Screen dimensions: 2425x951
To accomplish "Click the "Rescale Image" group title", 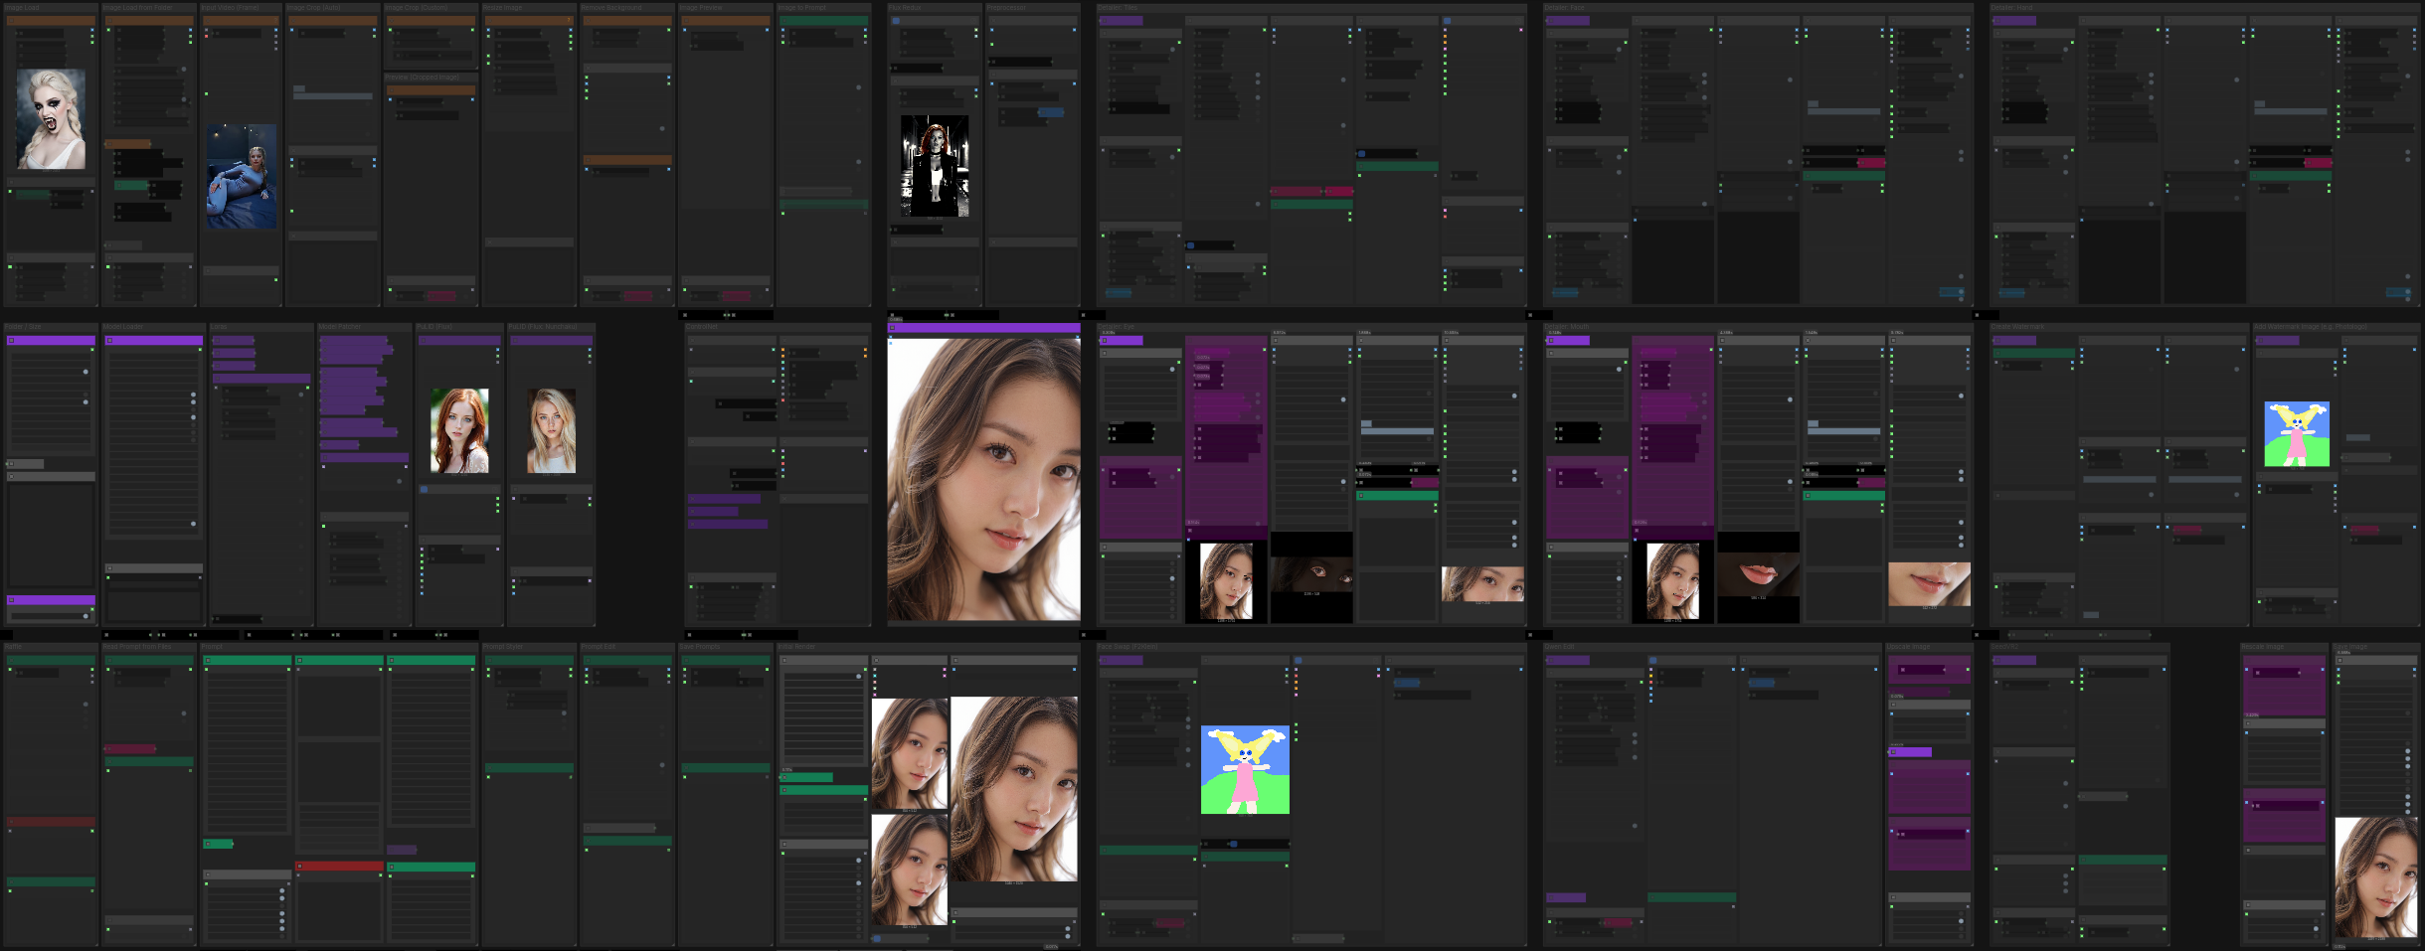I will [2263, 647].
